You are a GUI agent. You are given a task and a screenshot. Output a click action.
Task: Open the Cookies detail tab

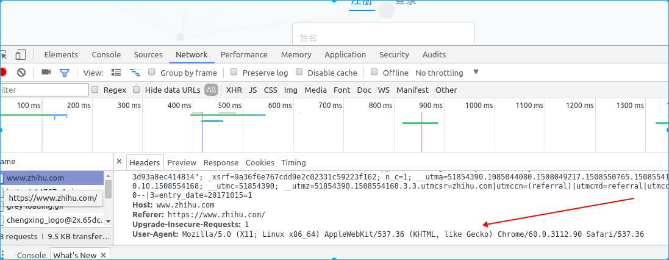click(260, 163)
